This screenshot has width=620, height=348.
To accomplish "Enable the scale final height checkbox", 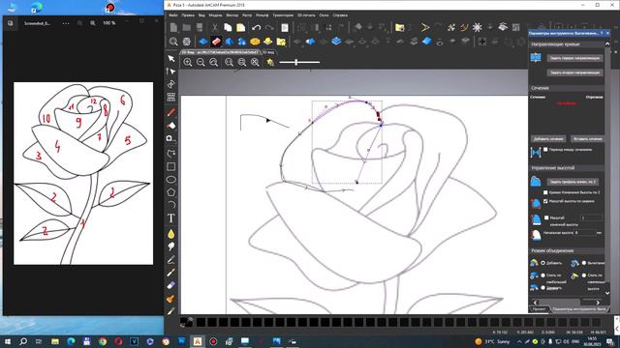I will (546, 217).
